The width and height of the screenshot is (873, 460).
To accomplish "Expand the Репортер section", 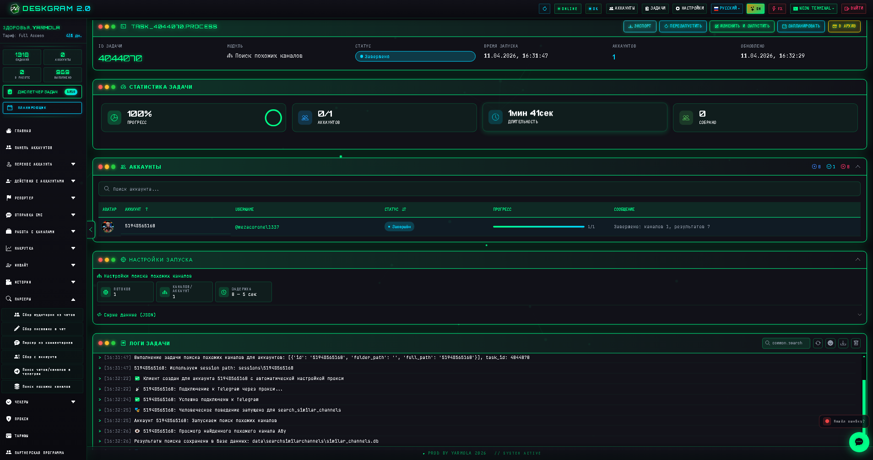I will click(x=41, y=198).
